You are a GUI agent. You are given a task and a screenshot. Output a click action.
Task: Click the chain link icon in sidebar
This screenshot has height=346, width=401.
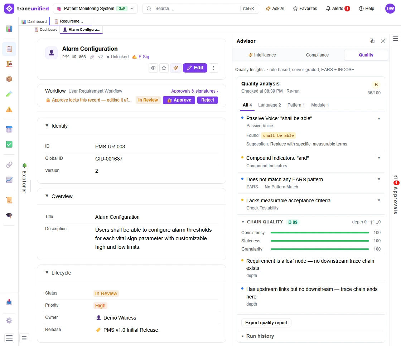(9, 165)
